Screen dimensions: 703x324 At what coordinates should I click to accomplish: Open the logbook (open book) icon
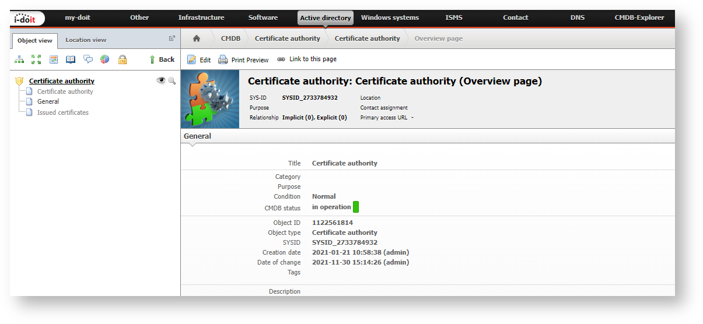(71, 59)
